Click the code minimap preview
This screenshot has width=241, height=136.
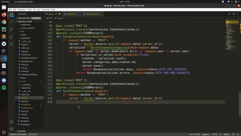pyautogui.click(x=232, y=36)
